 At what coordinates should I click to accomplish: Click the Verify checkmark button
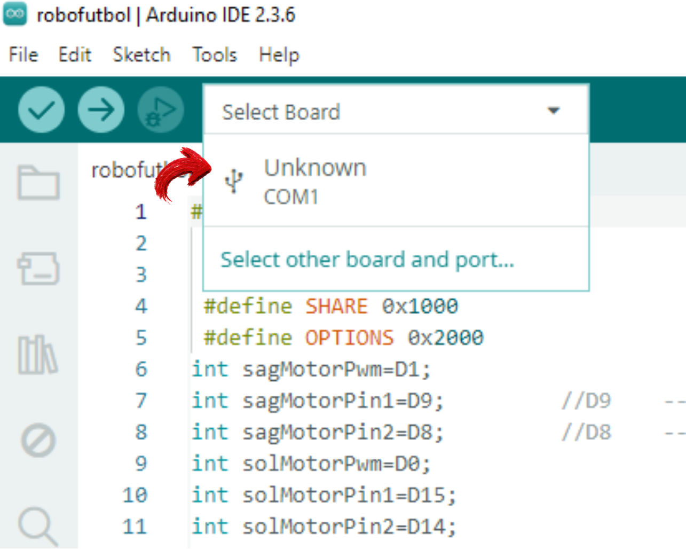(41, 110)
